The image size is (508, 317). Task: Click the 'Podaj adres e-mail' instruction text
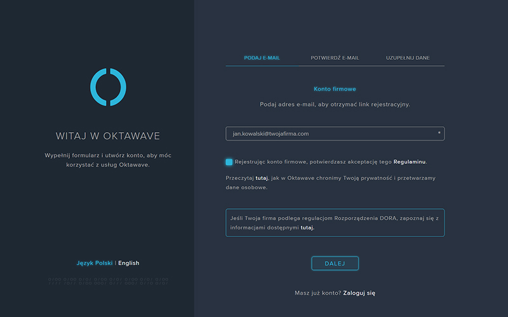[x=335, y=104]
